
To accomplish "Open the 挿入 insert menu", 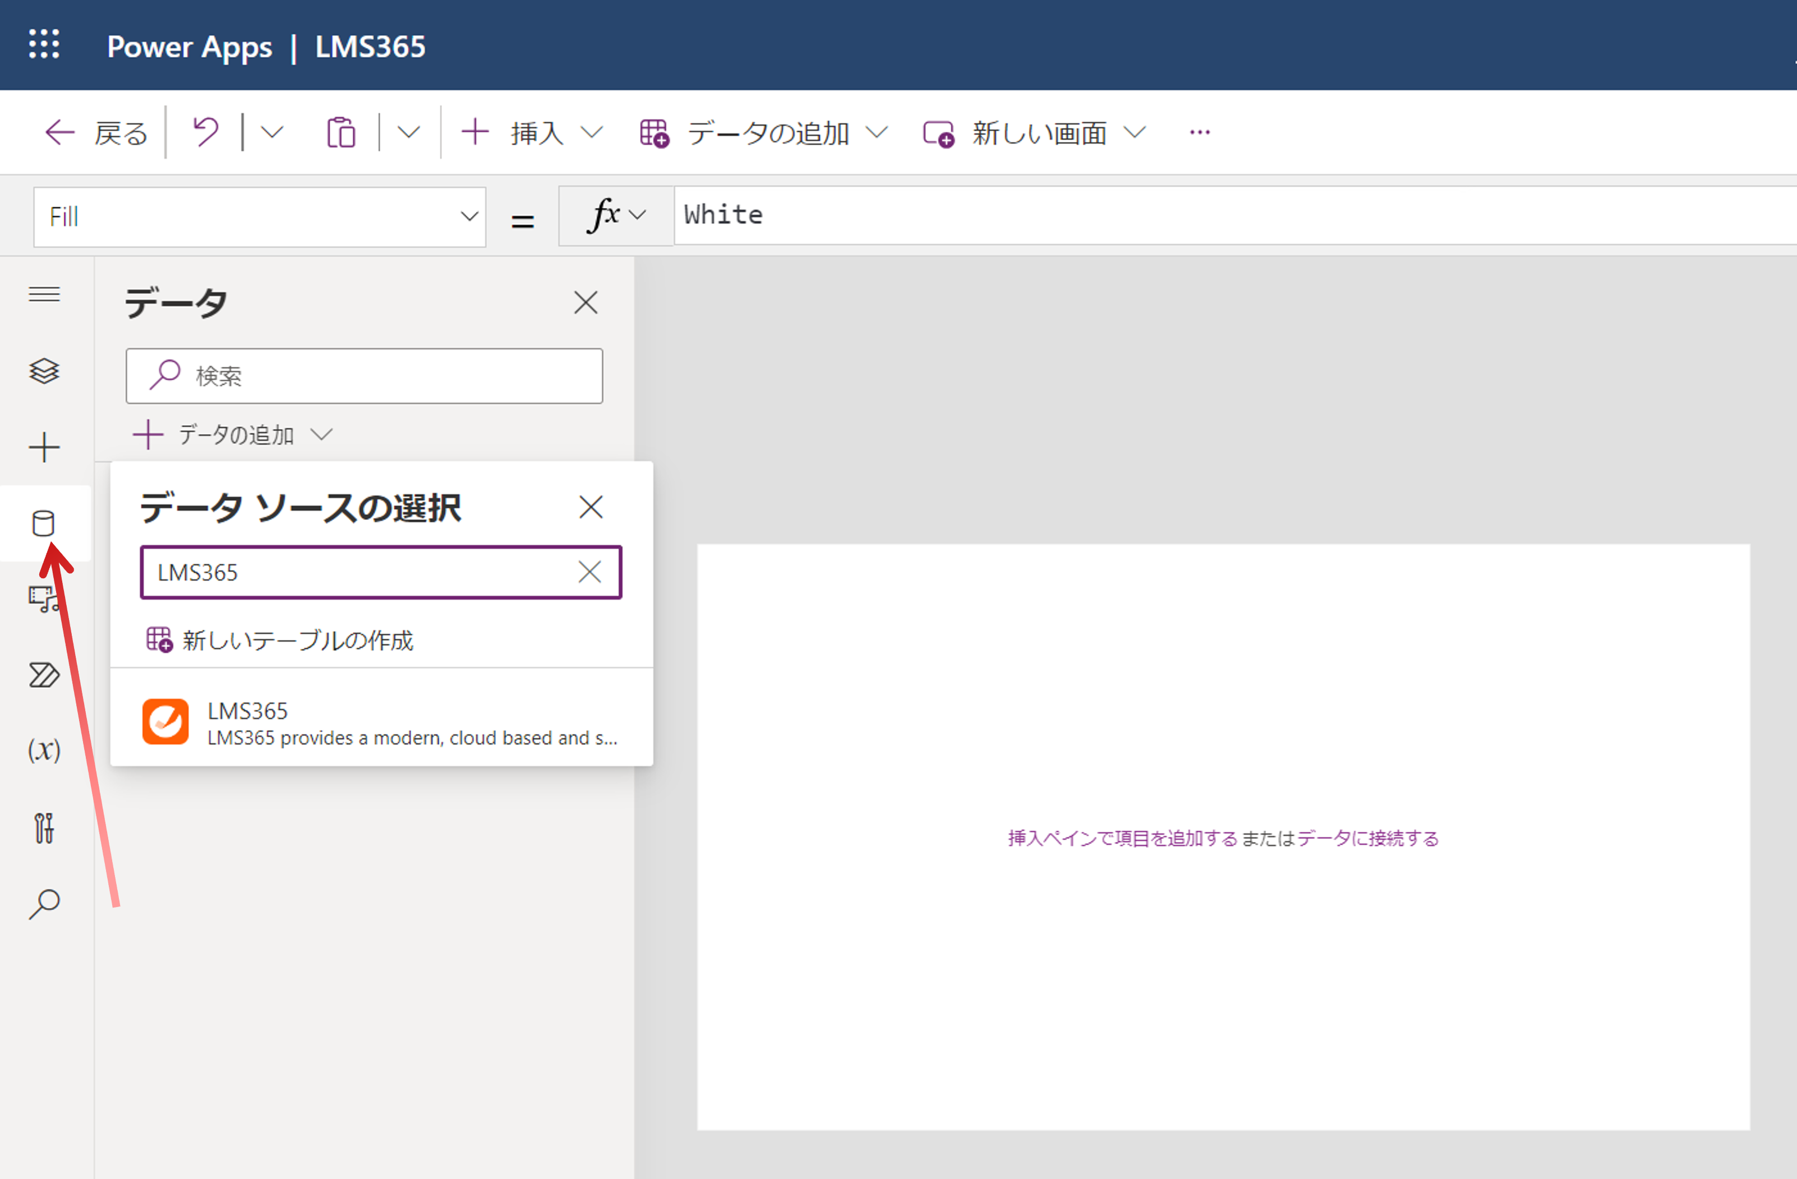I will coord(532,133).
